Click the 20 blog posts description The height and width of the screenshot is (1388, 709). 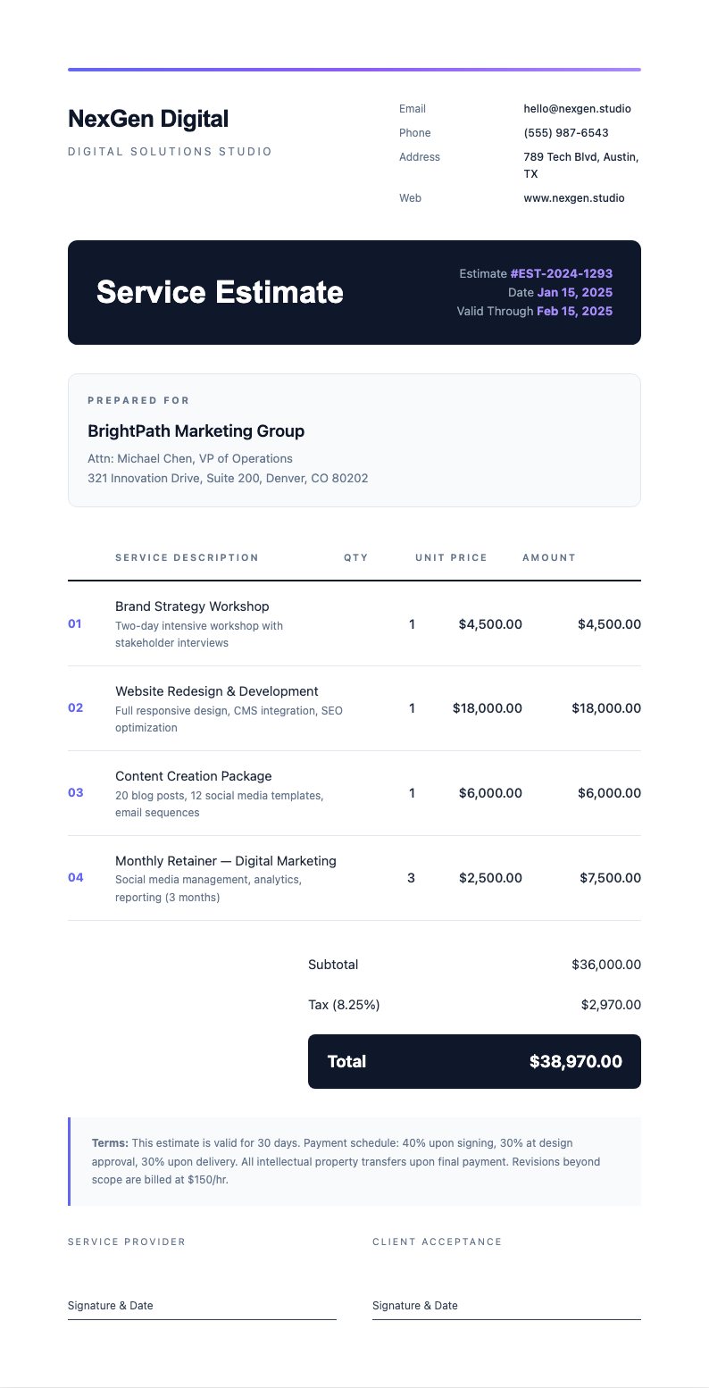220,804
